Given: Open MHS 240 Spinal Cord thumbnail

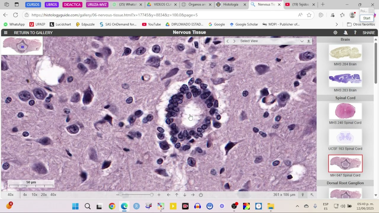Looking at the screenshot, I should coord(345,111).
